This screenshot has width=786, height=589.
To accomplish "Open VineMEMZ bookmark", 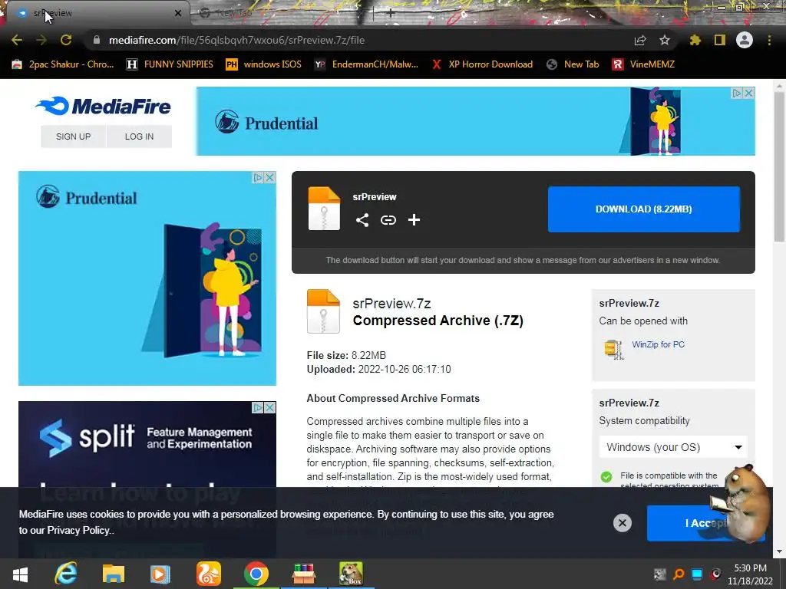I will [643, 64].
